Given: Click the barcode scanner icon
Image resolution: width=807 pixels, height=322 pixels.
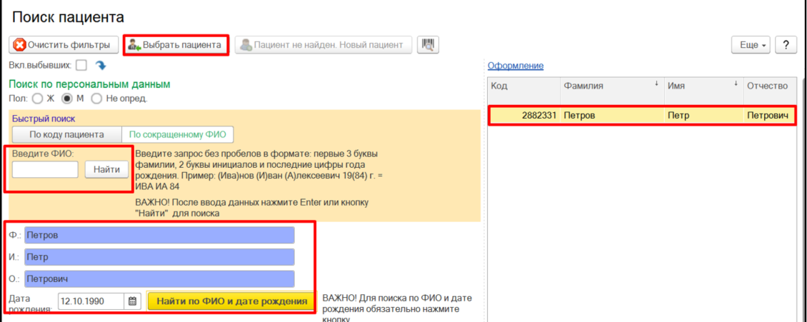Looking at the screenshot, I should pyautogui.click(x=428, y=44).
